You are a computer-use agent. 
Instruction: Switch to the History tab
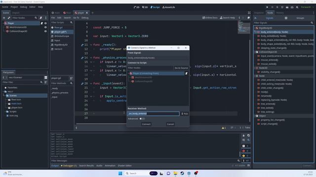pyautogui.click(x=280, y=13)
